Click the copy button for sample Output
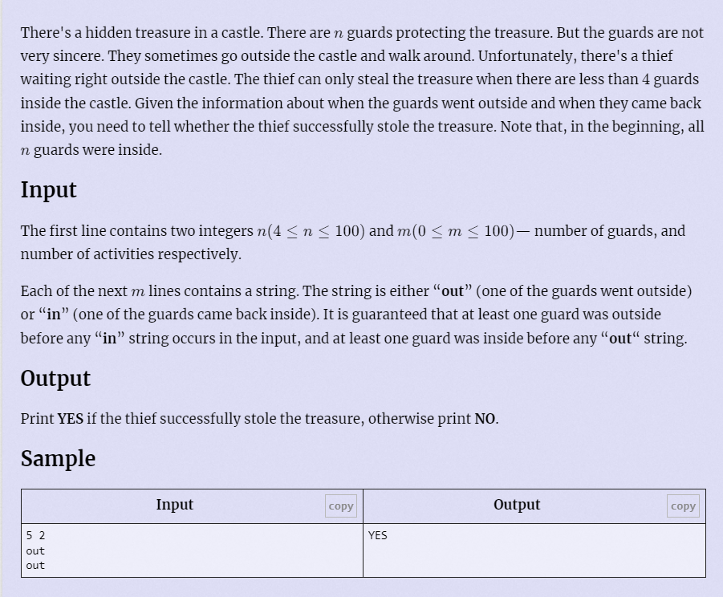723x597 pixels. (683, 506)
